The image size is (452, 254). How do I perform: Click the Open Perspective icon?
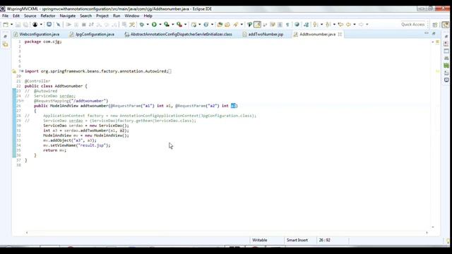tap(435, 25)
